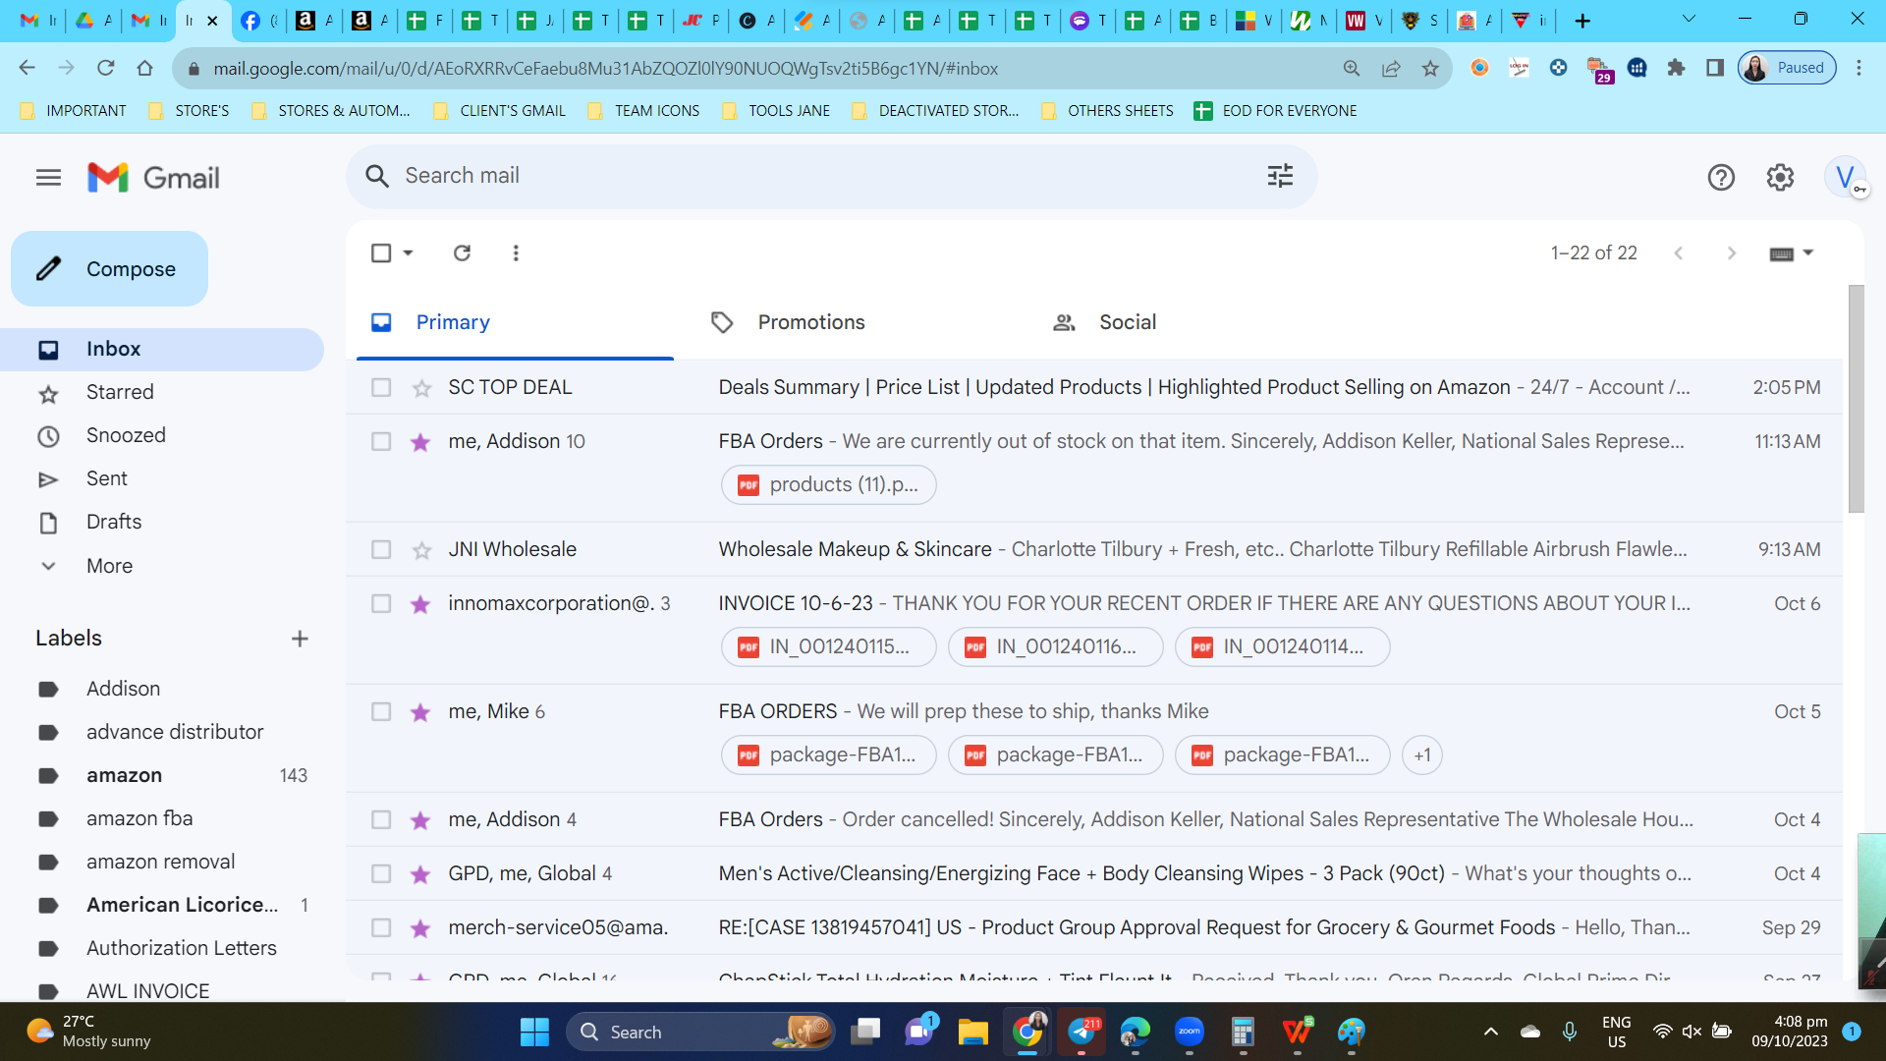The height and width of the screenshot is (1061, 1886).
Task: Open the Wholesale Makeup & Skincare email
Action: (1094, 550)
